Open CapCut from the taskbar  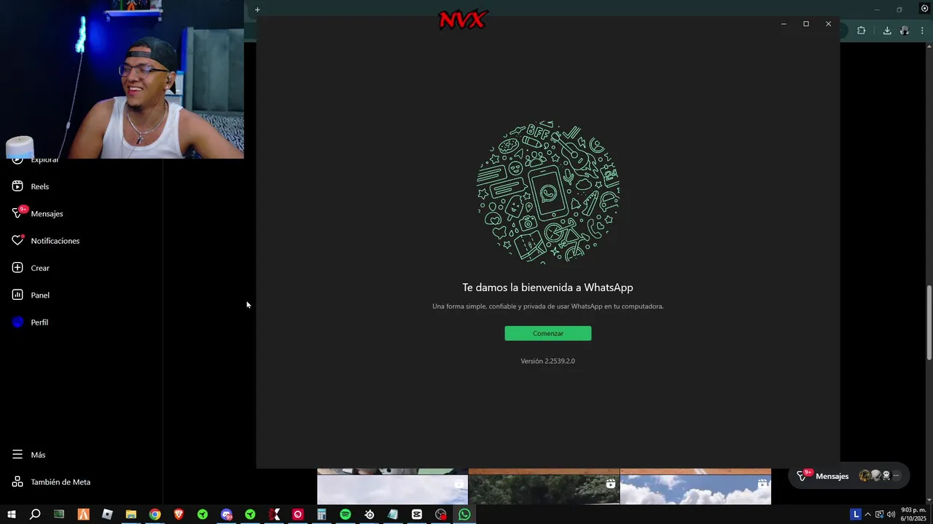point(417,515)
